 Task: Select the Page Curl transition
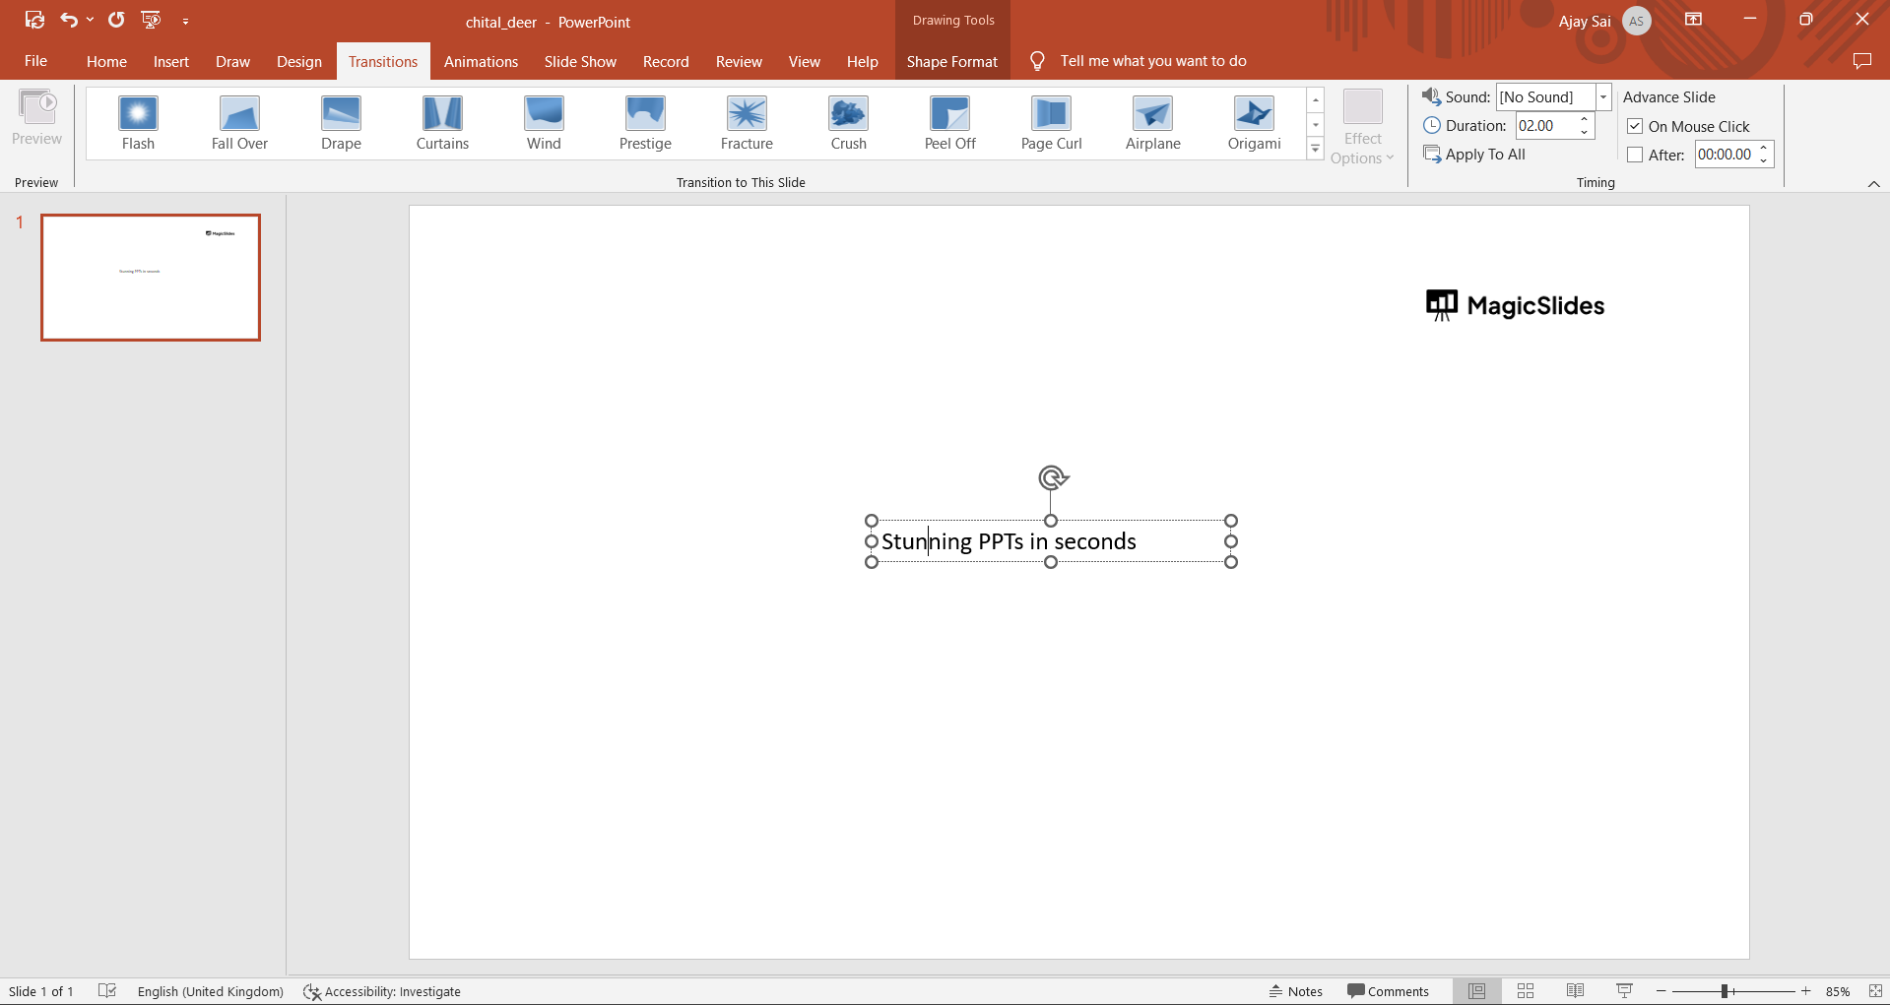click(x=1051, y=123)
